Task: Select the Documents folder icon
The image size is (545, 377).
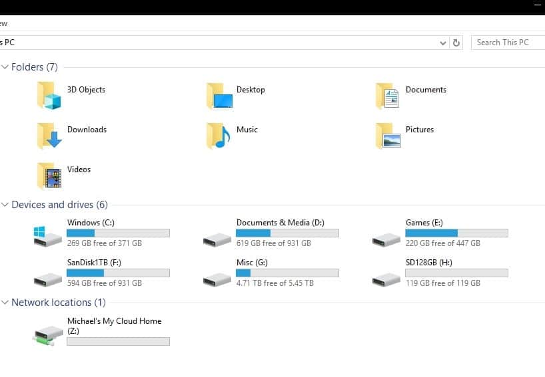Action: (x=387, y=95)
